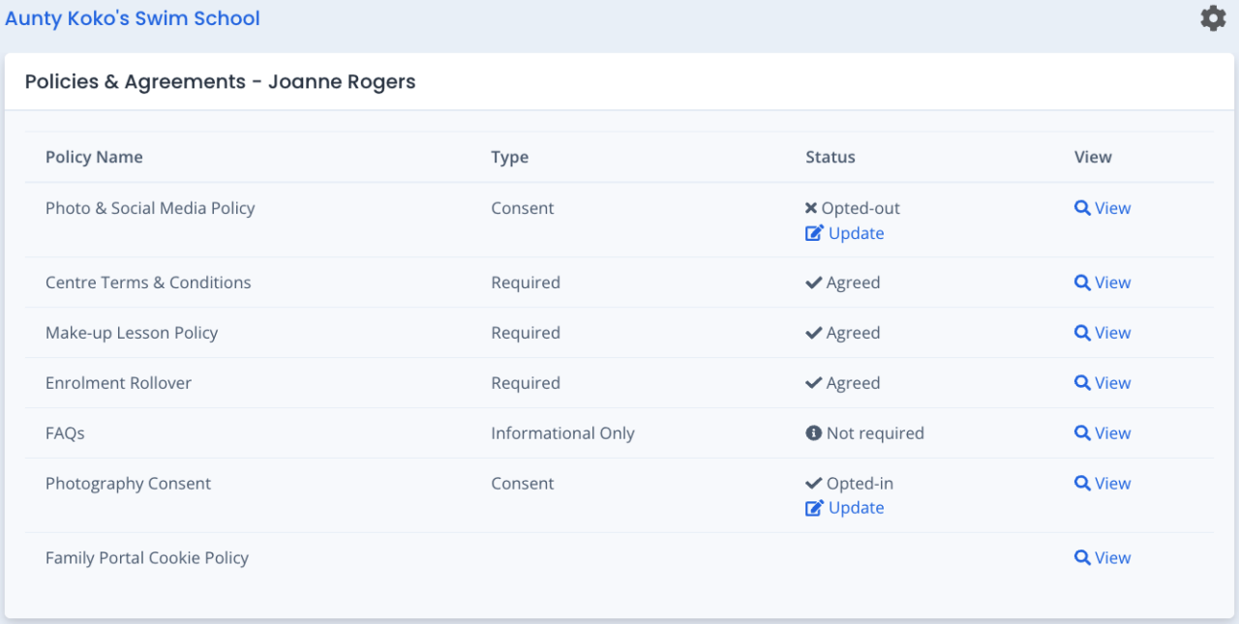The width and height of the screenshot is (1239, 624).
Task: Open the settings gear icon
Action: 1213,18
